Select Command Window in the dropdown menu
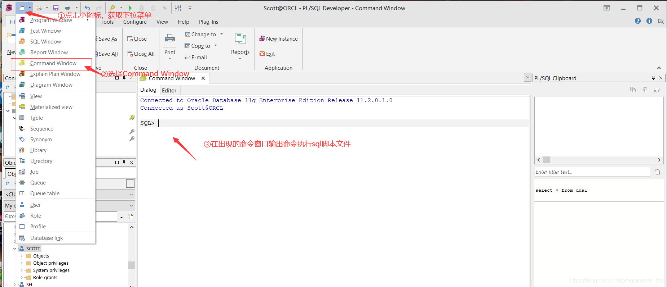 (x=56, y=63)
